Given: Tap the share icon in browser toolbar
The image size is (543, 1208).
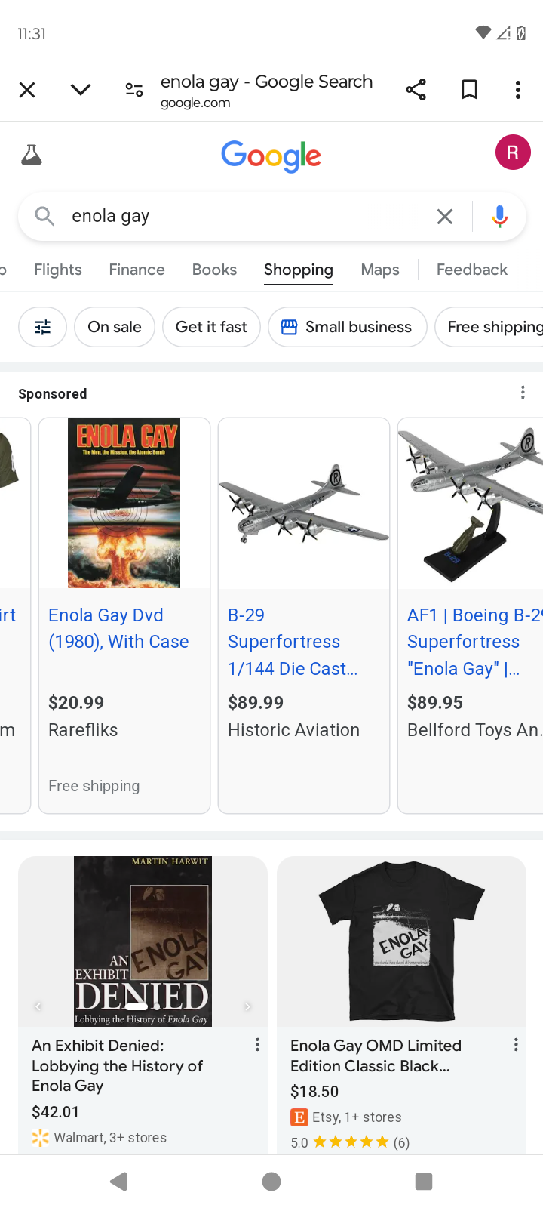Looking at the screenshot, I should click(416, 90).
